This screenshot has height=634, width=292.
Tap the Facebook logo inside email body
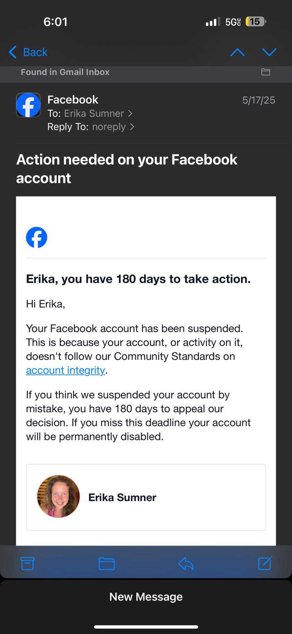37,237
